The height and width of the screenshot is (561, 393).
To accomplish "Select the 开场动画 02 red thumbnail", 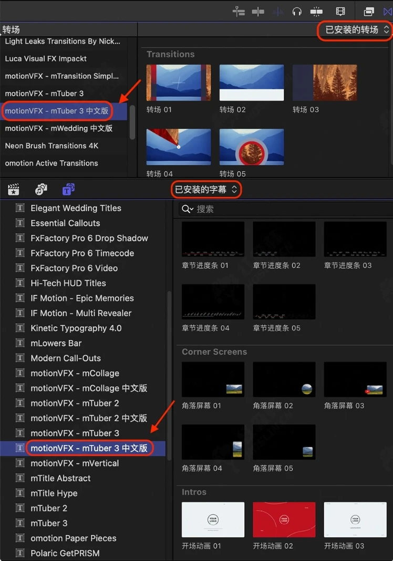I will click(284, 520).
